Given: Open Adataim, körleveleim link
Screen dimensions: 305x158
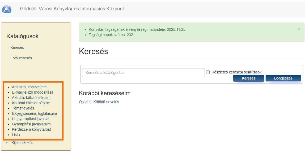Looking at the screenshot, I should [x=29, y=87].
